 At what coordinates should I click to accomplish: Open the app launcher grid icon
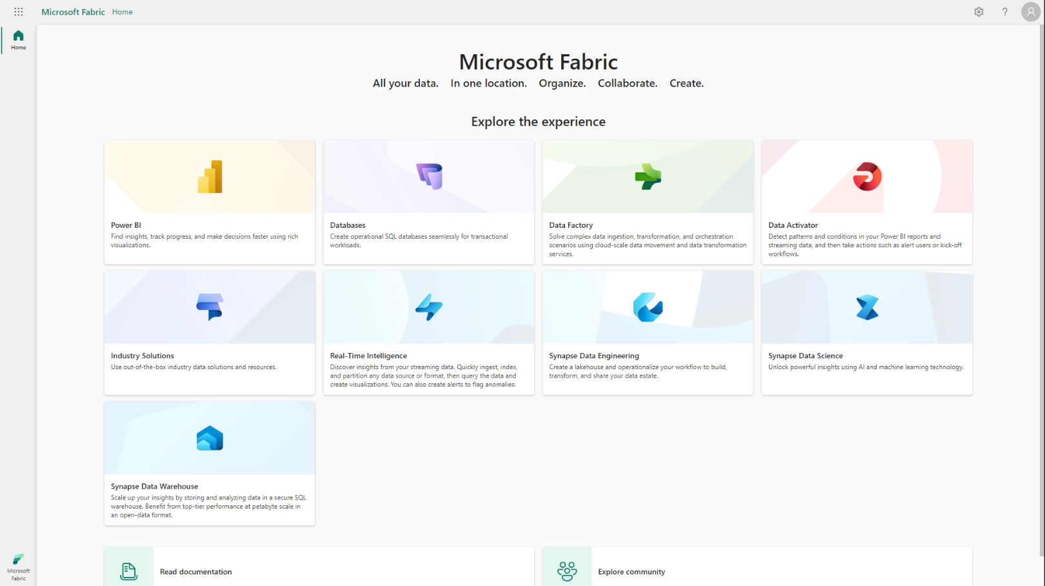point(19,12)
